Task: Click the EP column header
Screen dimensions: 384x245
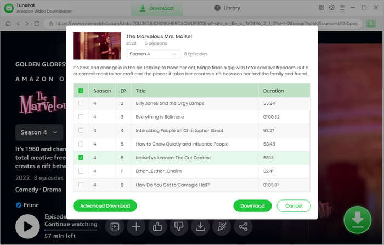Action: coord(123,91)
